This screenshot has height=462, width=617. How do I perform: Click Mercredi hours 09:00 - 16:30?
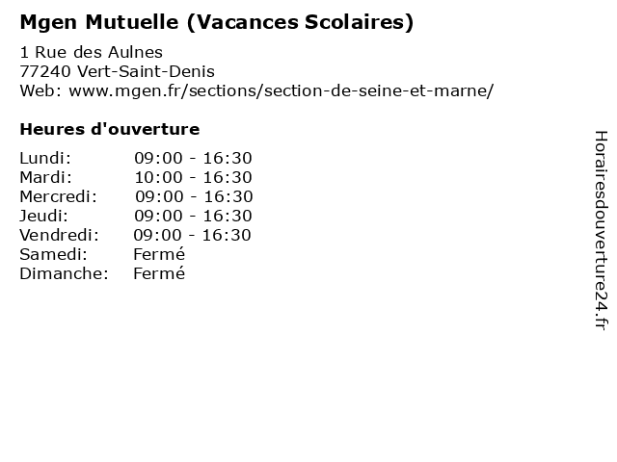(194, 196)
